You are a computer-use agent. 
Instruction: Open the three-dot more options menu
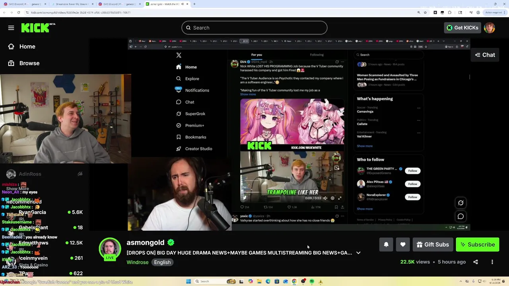492,262
